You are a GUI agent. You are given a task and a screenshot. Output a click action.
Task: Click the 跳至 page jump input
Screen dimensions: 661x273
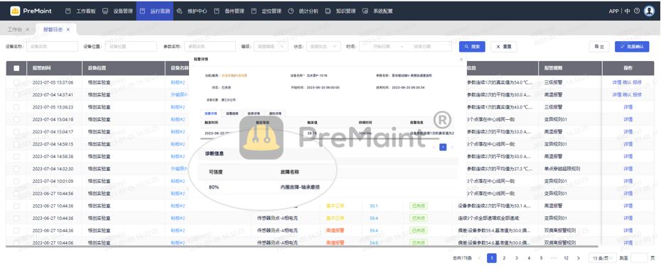coord(640,258)
